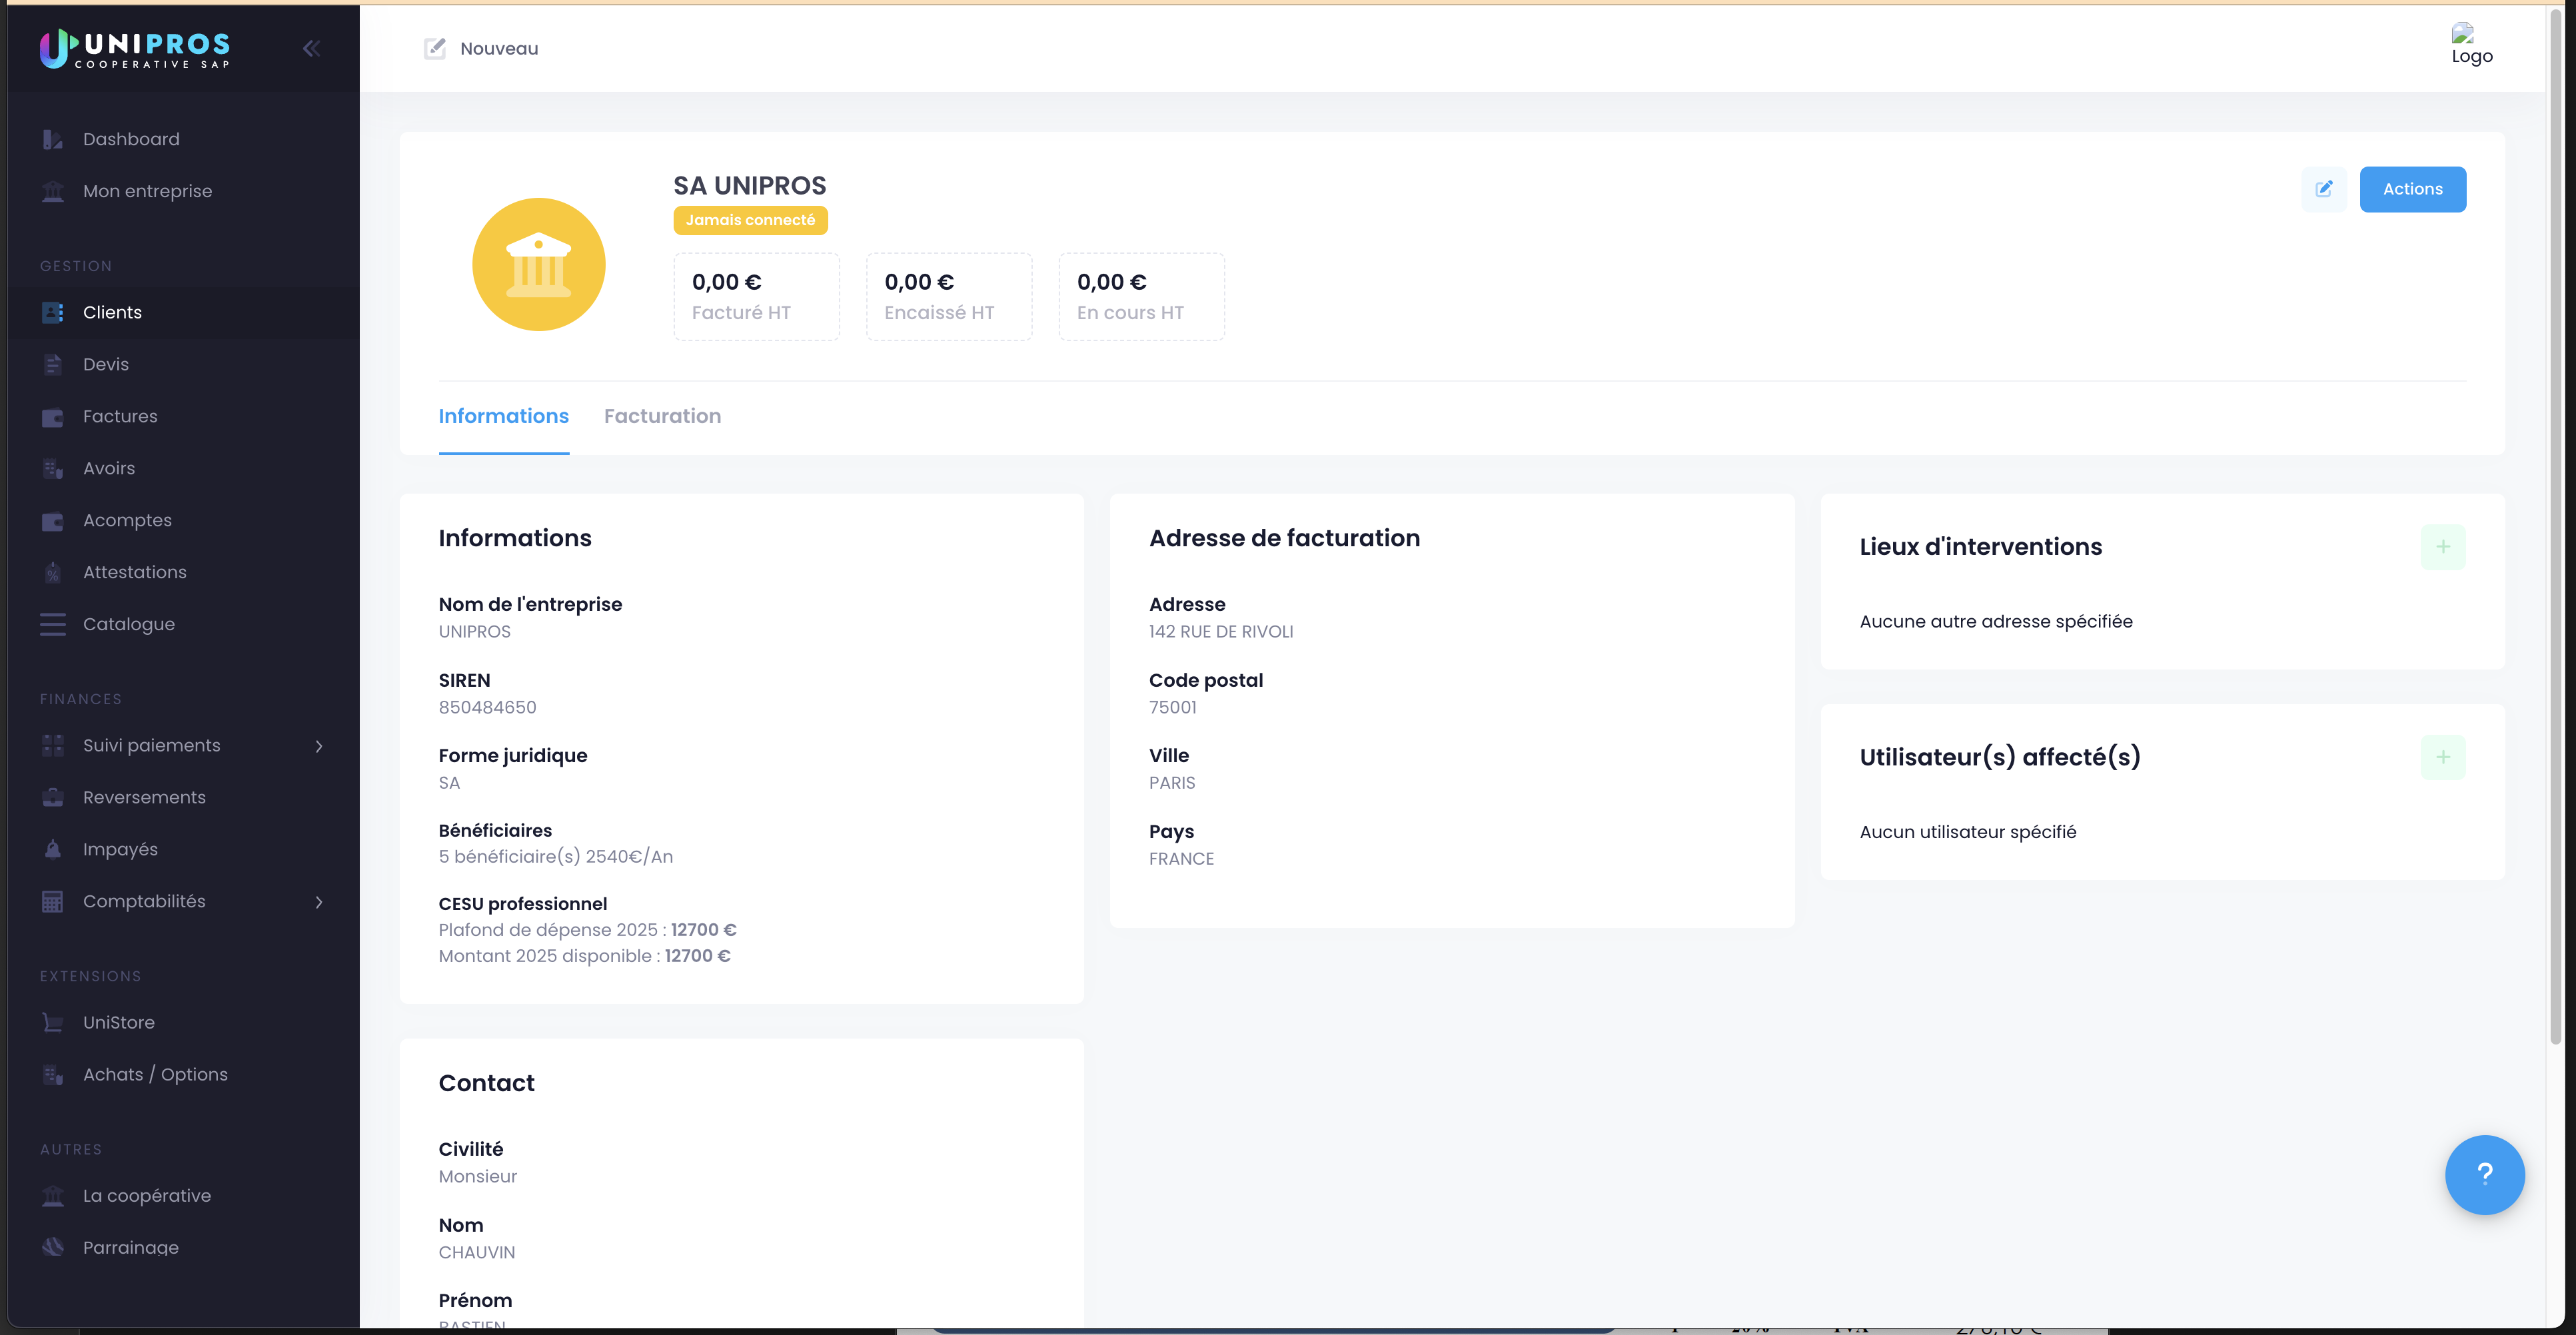Click the Jamais connecté badge
This screenshot has height=1335, width=2576.
[x=750, y=220]
